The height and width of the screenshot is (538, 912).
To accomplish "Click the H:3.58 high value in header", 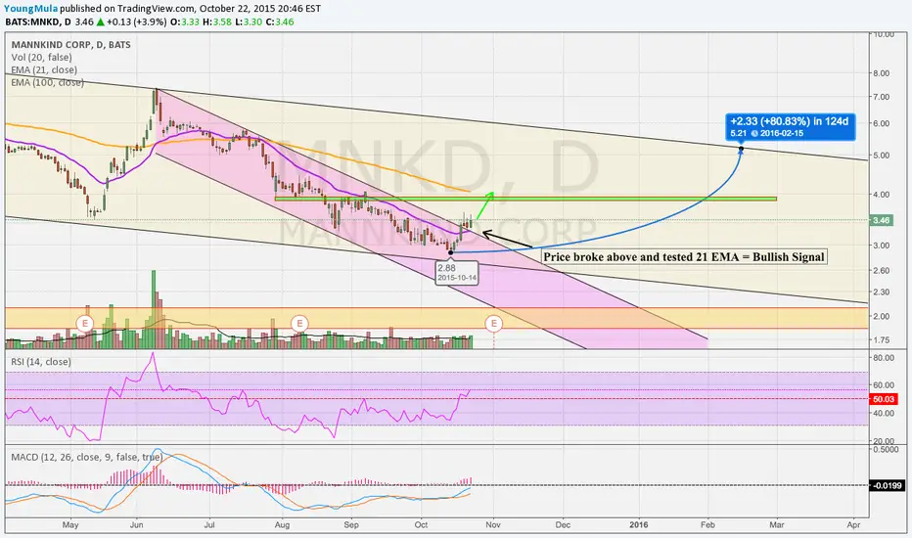I will 217,22.
